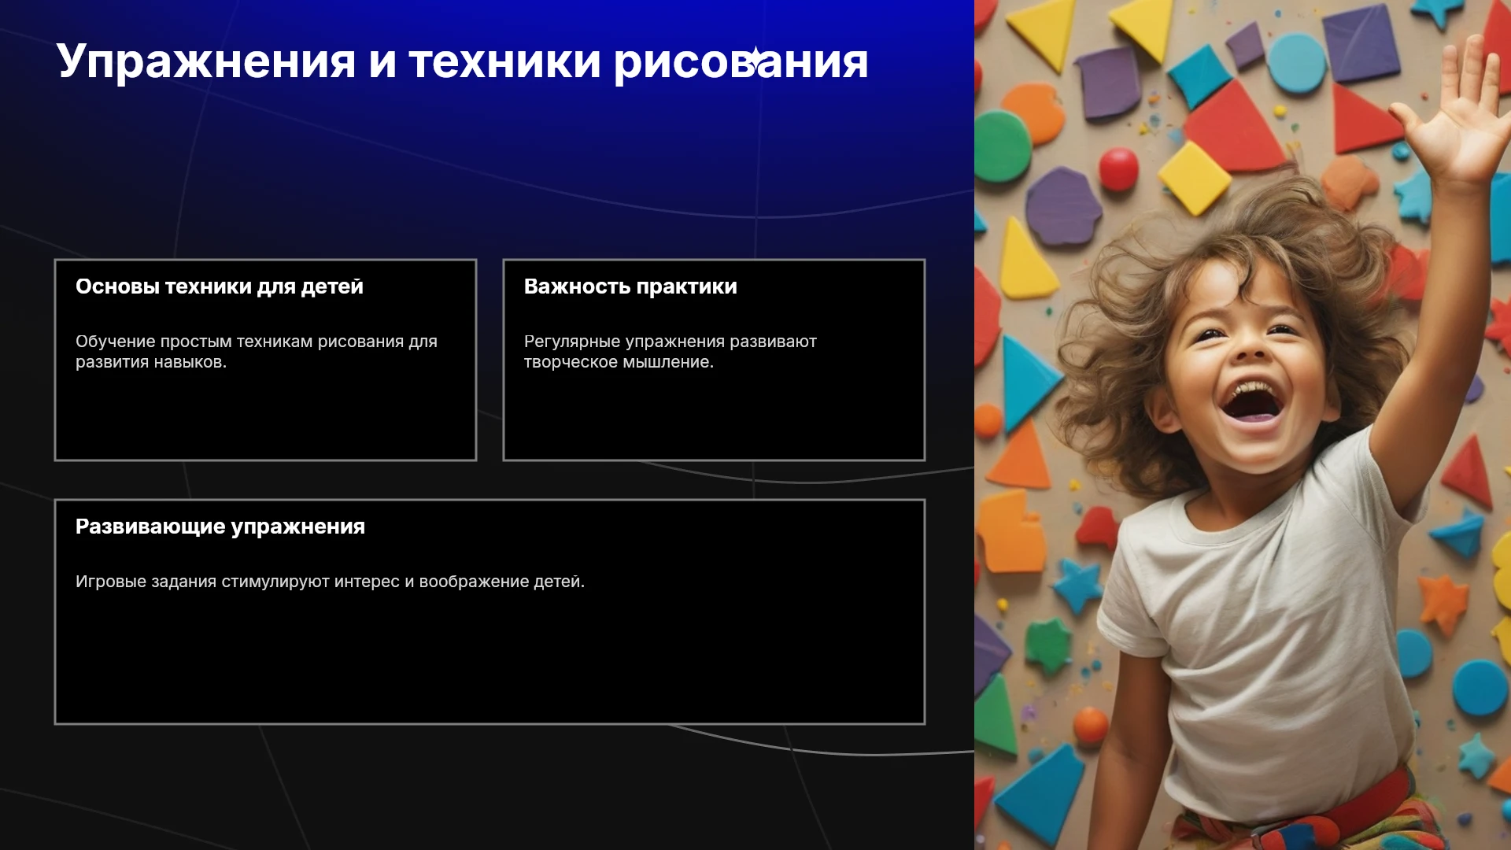The width and height of the screenshot is (1511, 850).
Task: Select the slide title "Упражнения и техники рисования"
Action: [x=462, y=61]
